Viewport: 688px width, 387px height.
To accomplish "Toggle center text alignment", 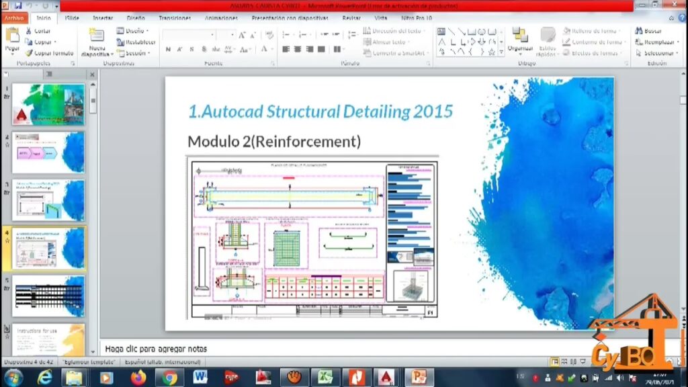I will point(297,49).
